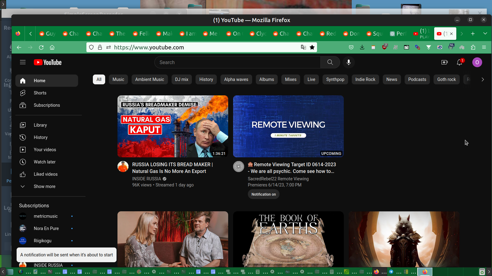The width and height of the screenshot is (492, 276).
Task: Switch to the Guy browser tab
Action: [47, 34]
